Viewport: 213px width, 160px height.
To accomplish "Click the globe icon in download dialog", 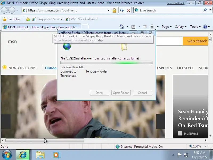I will click(67, 46).
